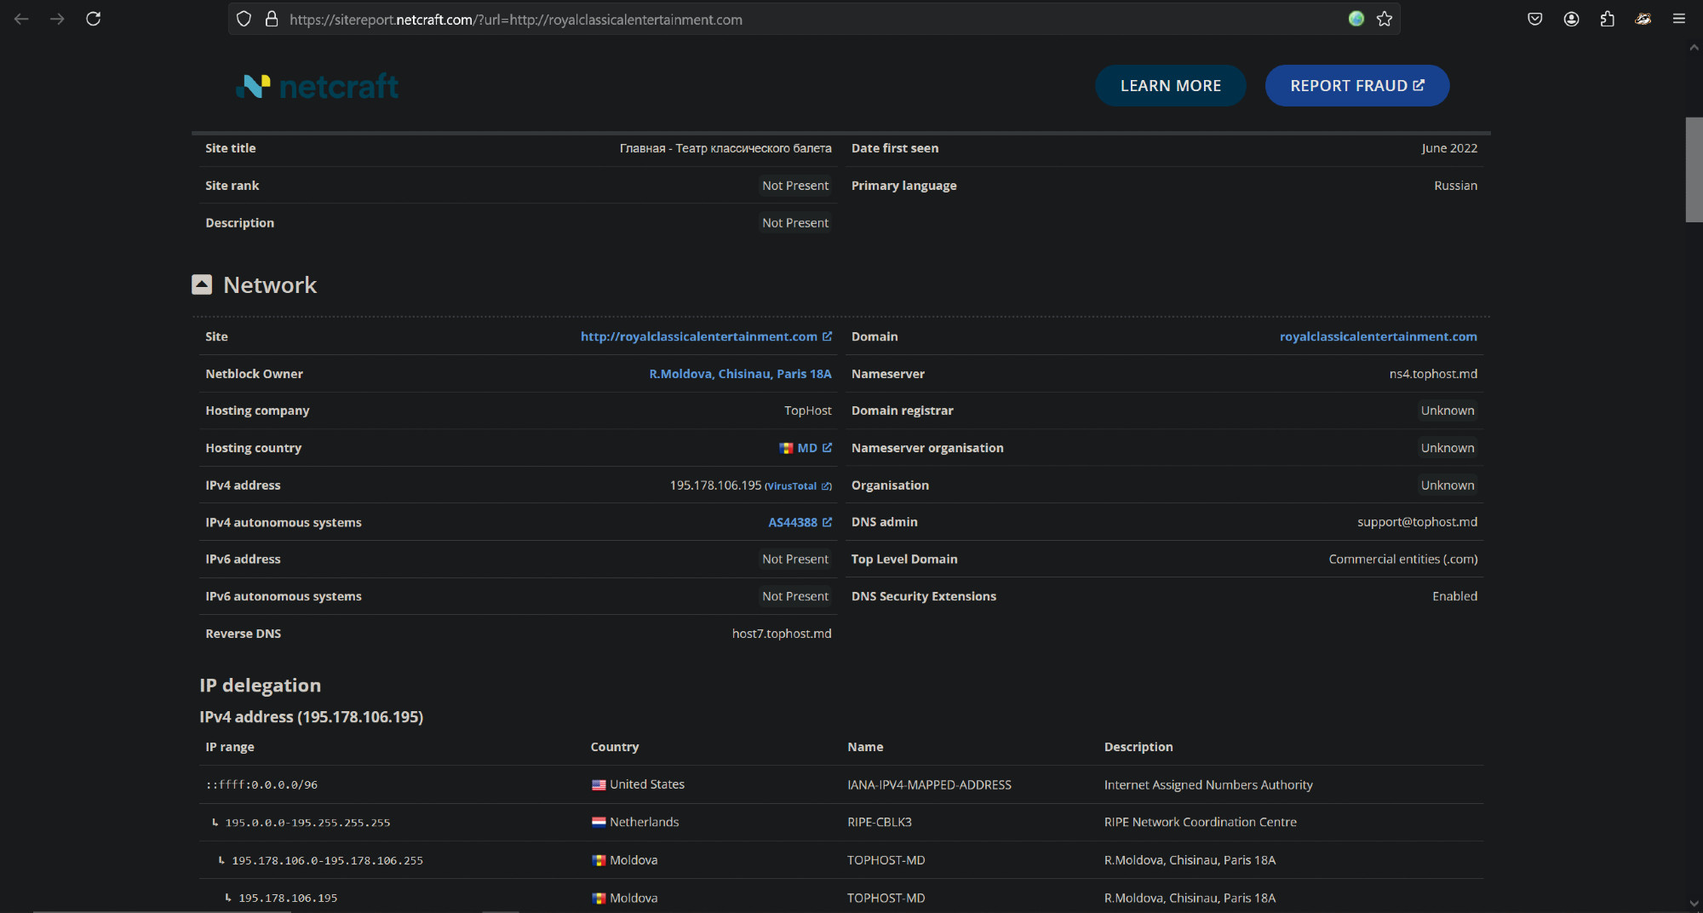Open the AS44388 autonomous system link
The width and height of the screenshot is (1703, 913).
coord(800,522)
